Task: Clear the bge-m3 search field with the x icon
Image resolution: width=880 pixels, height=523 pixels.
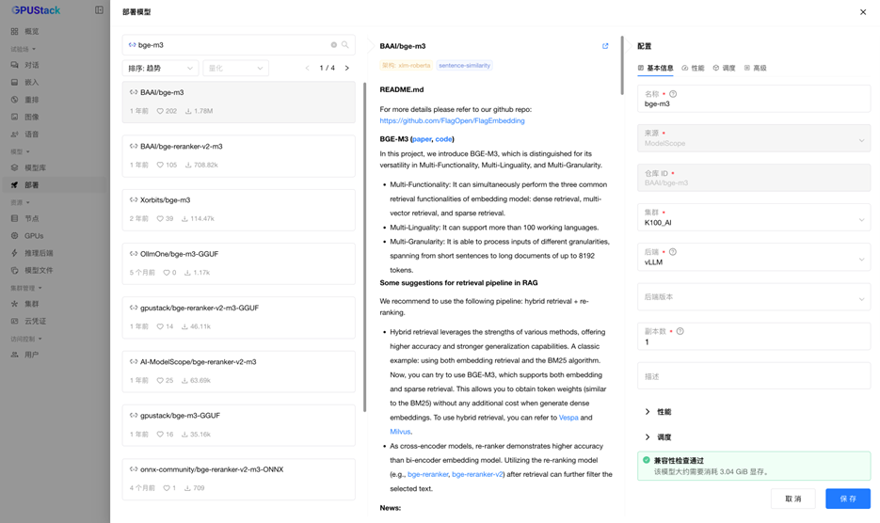Action: pos(334,45)
